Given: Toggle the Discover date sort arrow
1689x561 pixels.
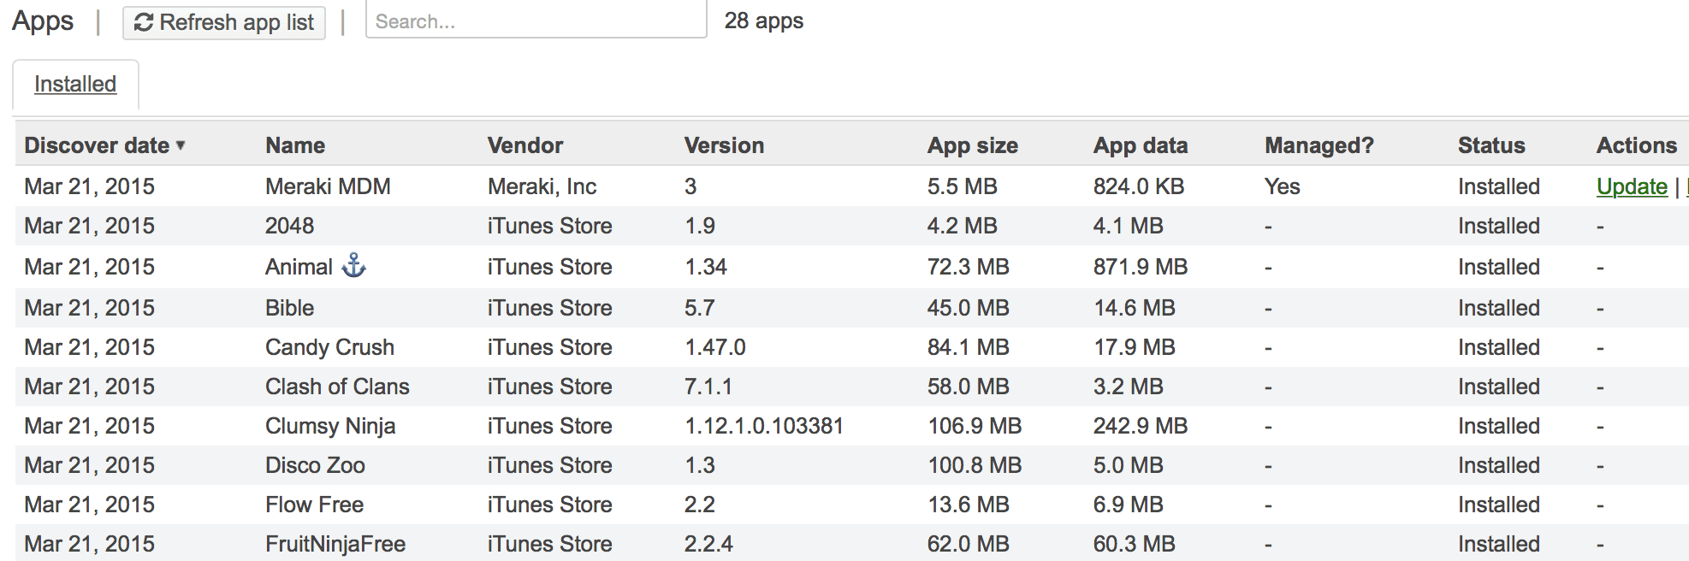Looking at the screenshot, I should point(181,145).
